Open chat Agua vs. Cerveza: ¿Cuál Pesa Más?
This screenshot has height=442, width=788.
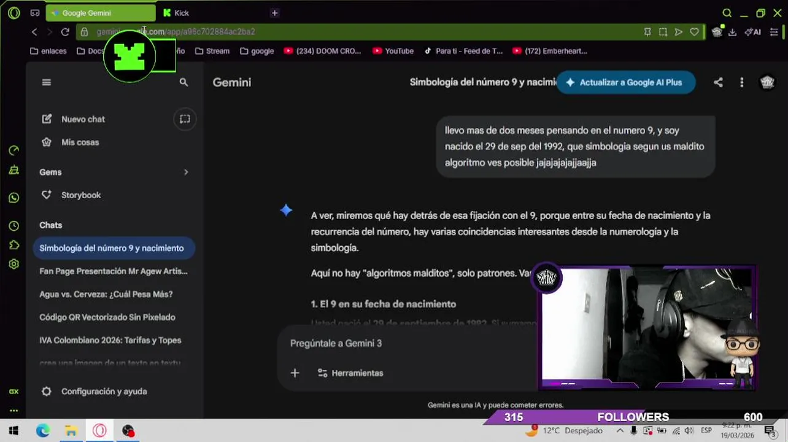tap(106, 294)
